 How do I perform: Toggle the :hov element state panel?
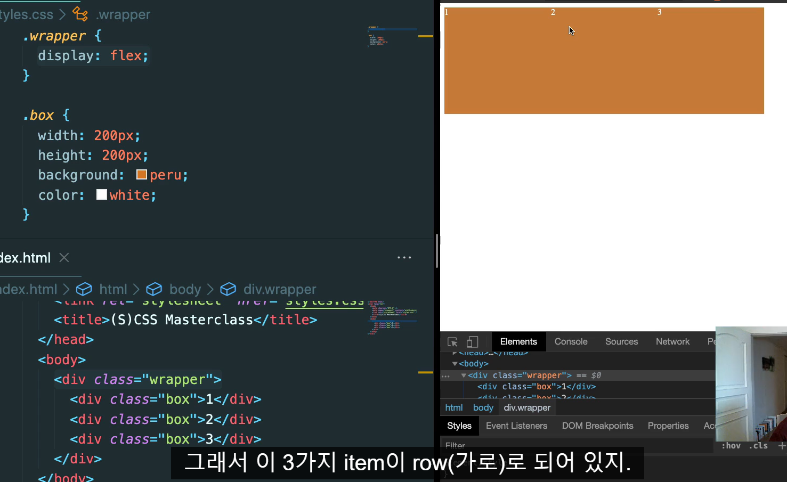point(731,446)
